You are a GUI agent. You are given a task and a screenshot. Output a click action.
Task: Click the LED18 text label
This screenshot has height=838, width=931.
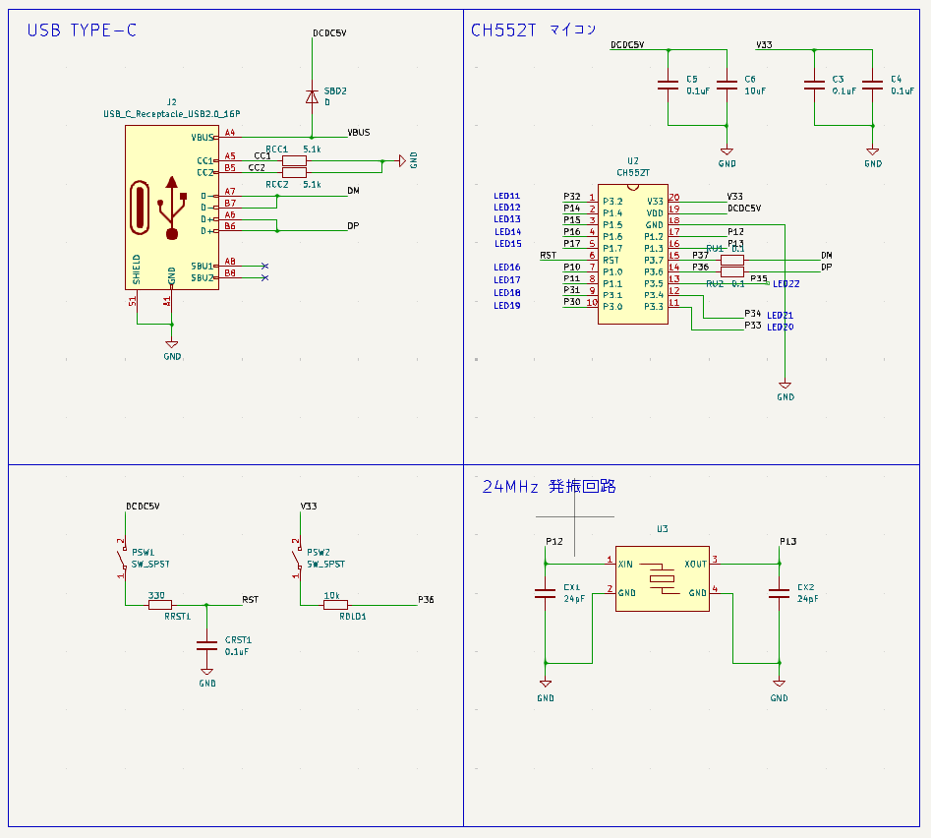pos(507,293)
